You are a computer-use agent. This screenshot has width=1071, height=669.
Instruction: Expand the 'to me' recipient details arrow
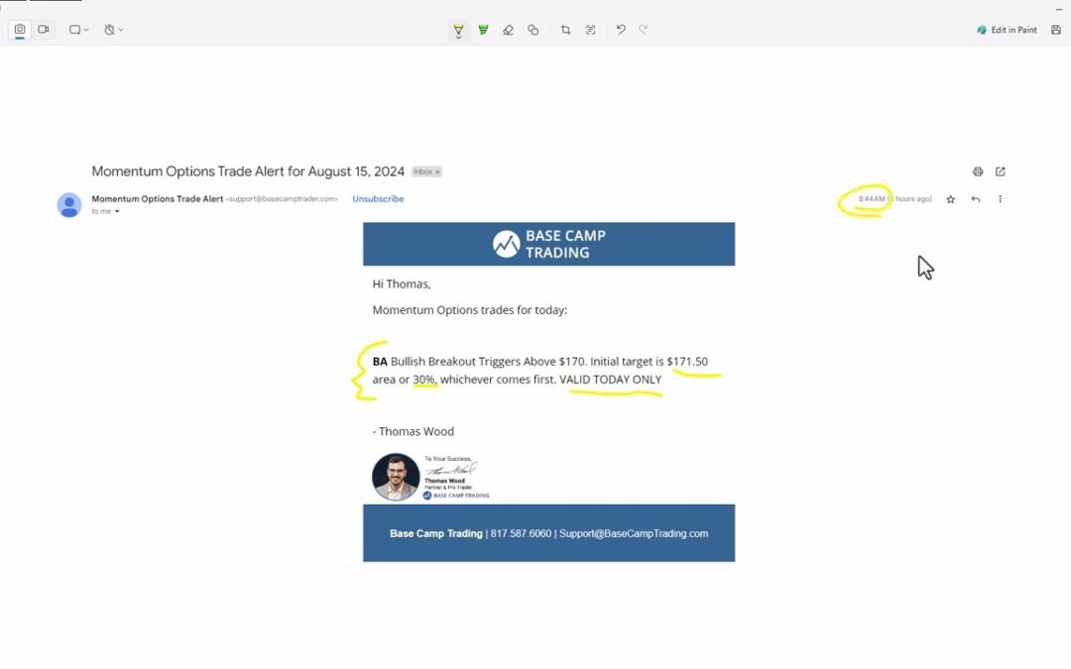click(117, 212)
